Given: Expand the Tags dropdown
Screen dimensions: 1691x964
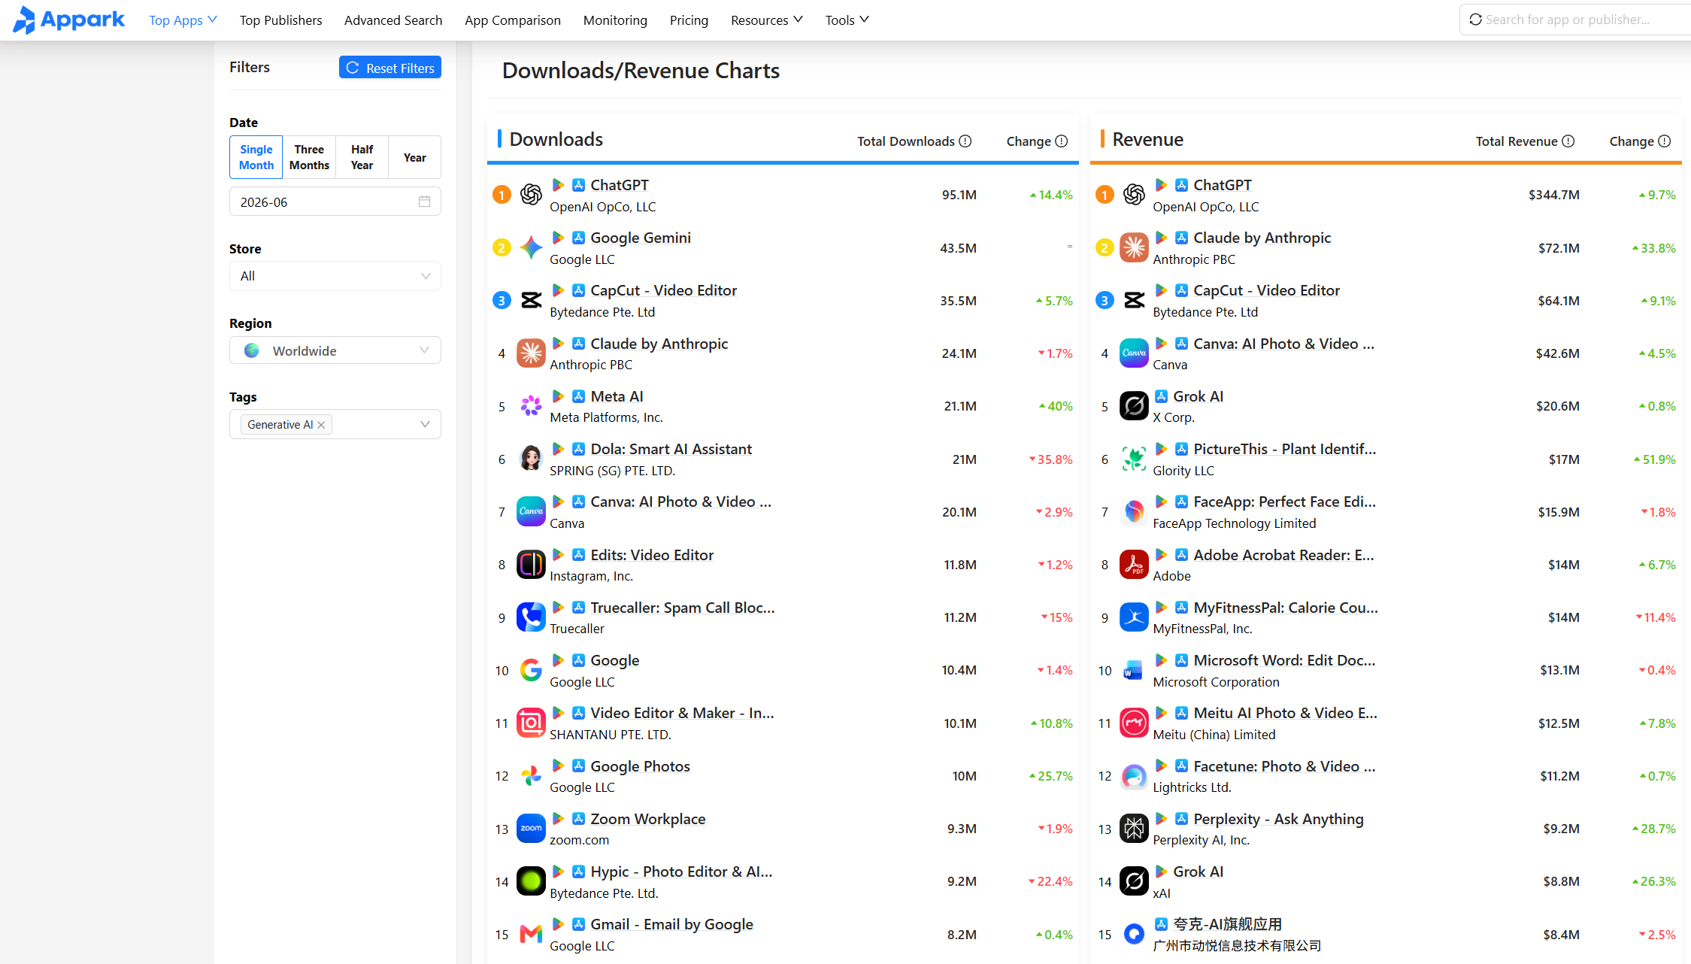Looking at the screenshot, I should pyautogui.click(x=426, y=425).
